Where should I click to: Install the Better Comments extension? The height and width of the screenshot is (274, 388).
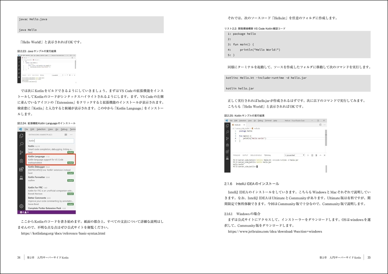70,204
